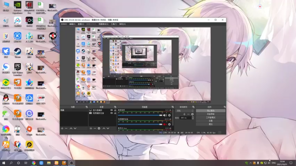Add a scene transition with plus icon
296x166 pixels.
pyautogui.click(x=184, y=114)
